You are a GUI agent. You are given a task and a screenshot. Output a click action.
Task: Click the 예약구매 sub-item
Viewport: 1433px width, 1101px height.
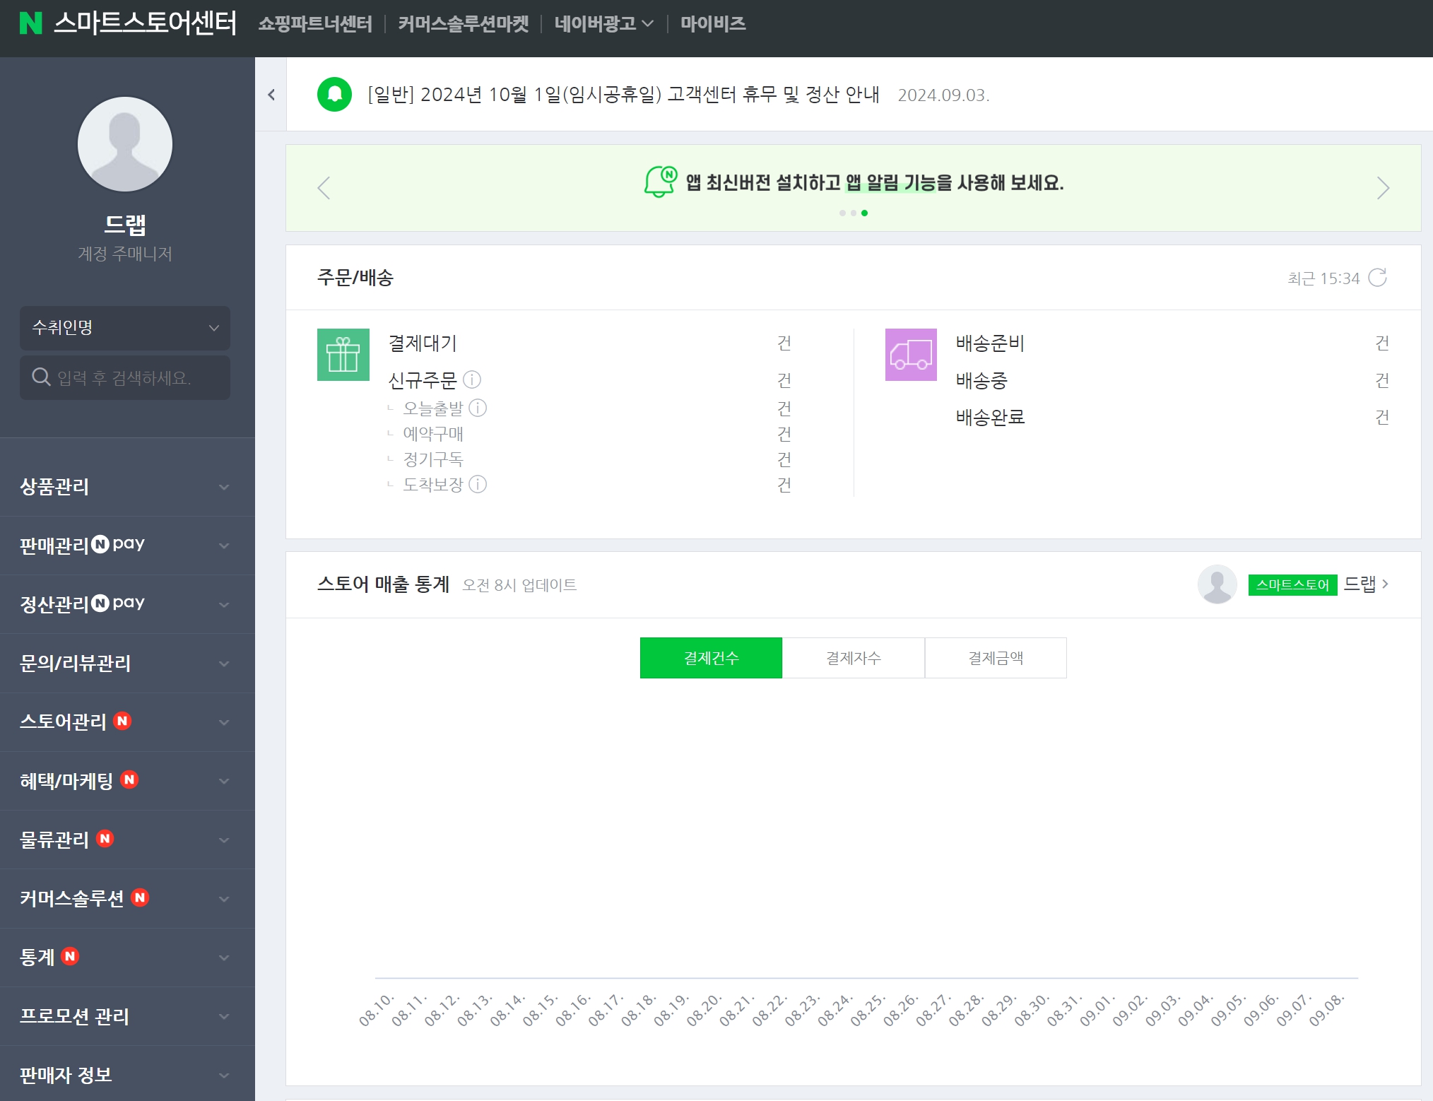coord(433,433)
